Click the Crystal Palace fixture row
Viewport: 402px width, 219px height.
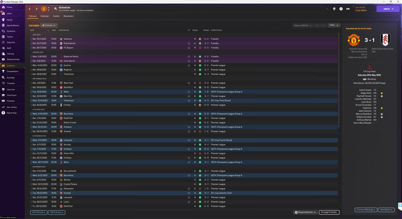tap(184, 184)
